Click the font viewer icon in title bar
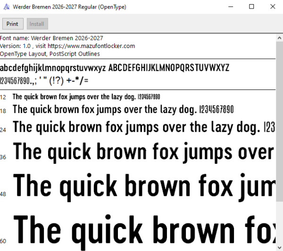 coord(7,7)
